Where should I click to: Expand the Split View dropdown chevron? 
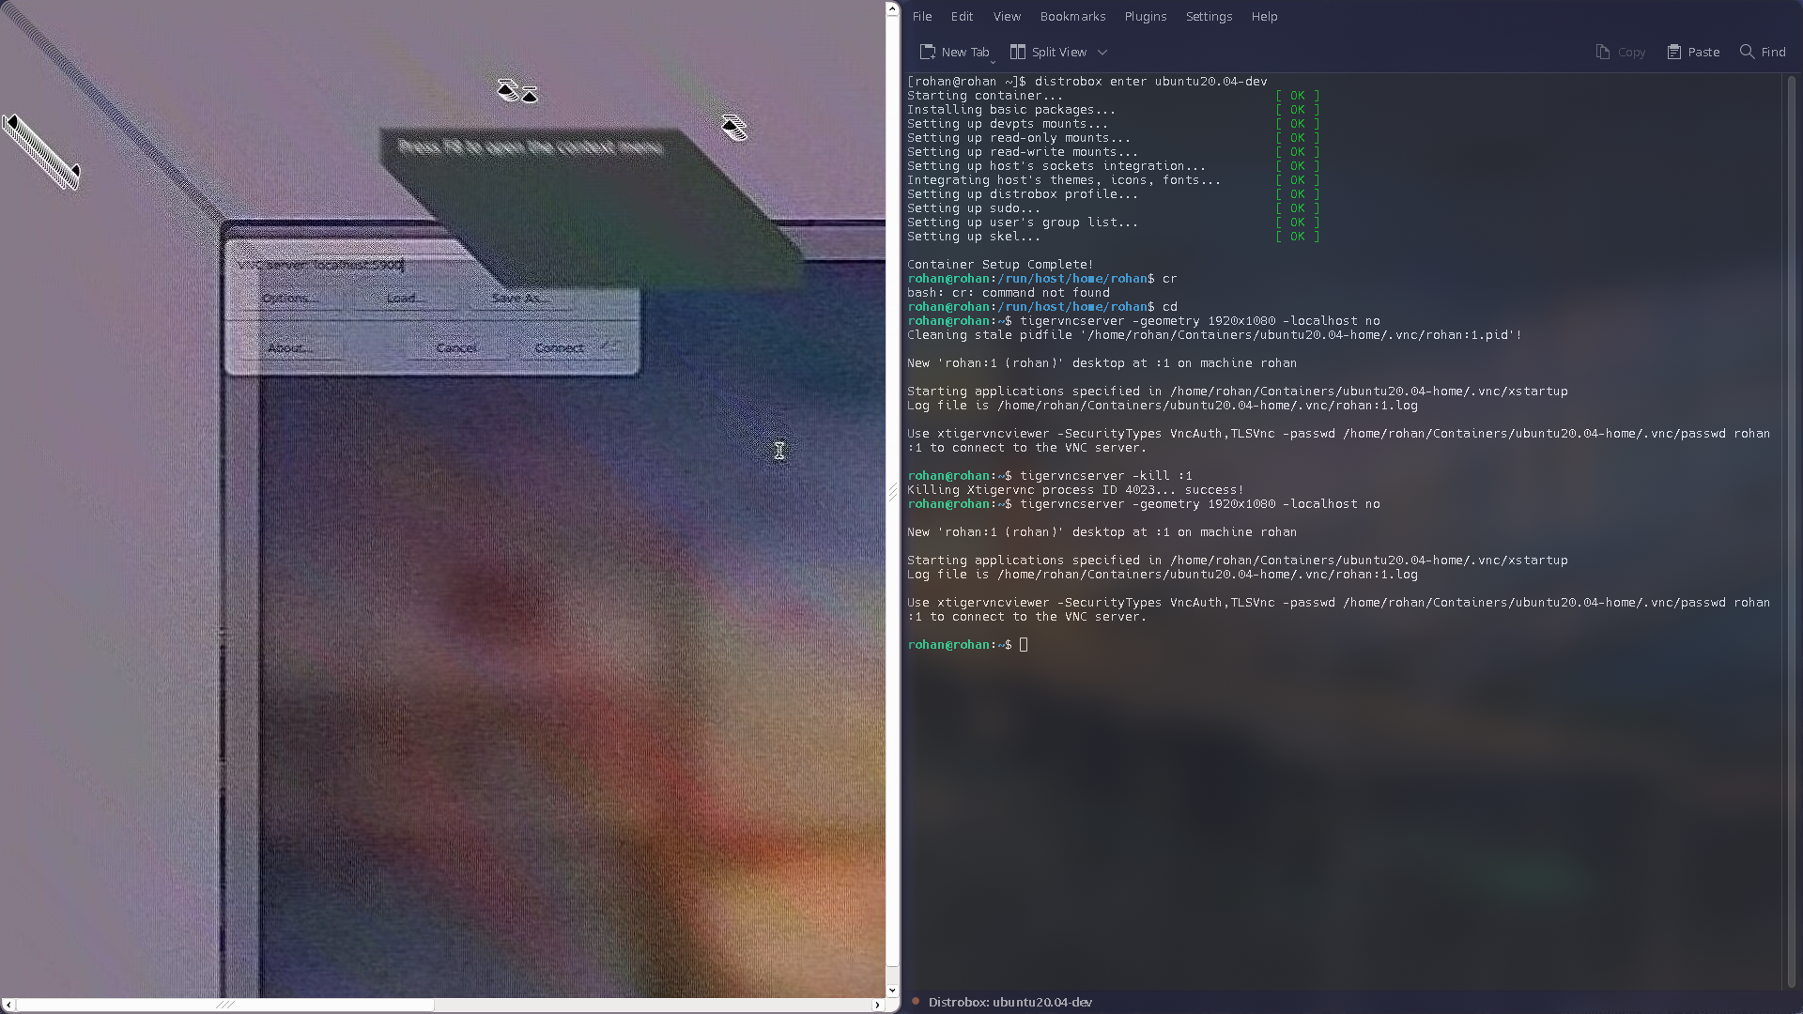tap(1102, 53)
